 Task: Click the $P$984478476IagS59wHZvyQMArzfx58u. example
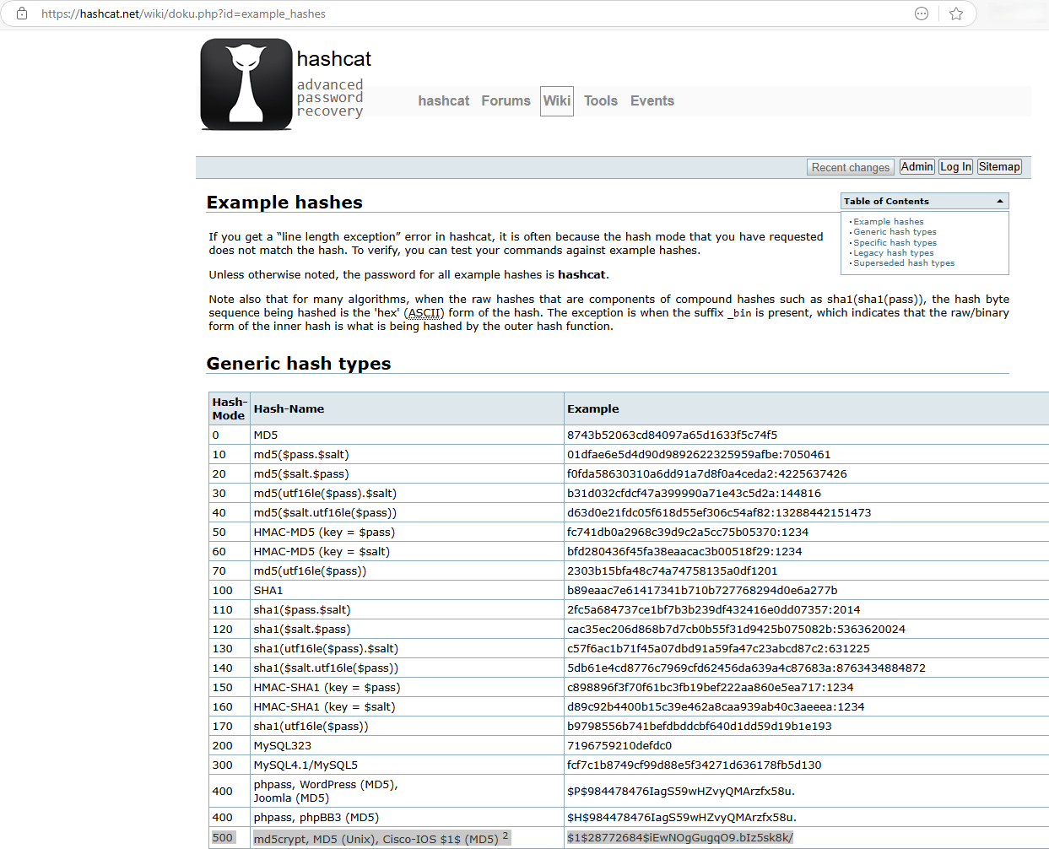681,792
